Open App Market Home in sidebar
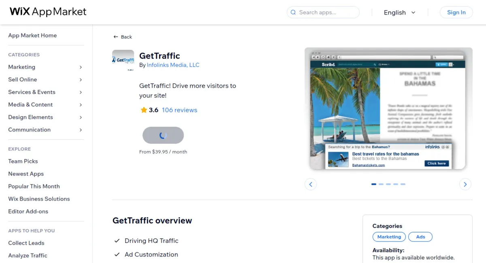 point(32,36)
